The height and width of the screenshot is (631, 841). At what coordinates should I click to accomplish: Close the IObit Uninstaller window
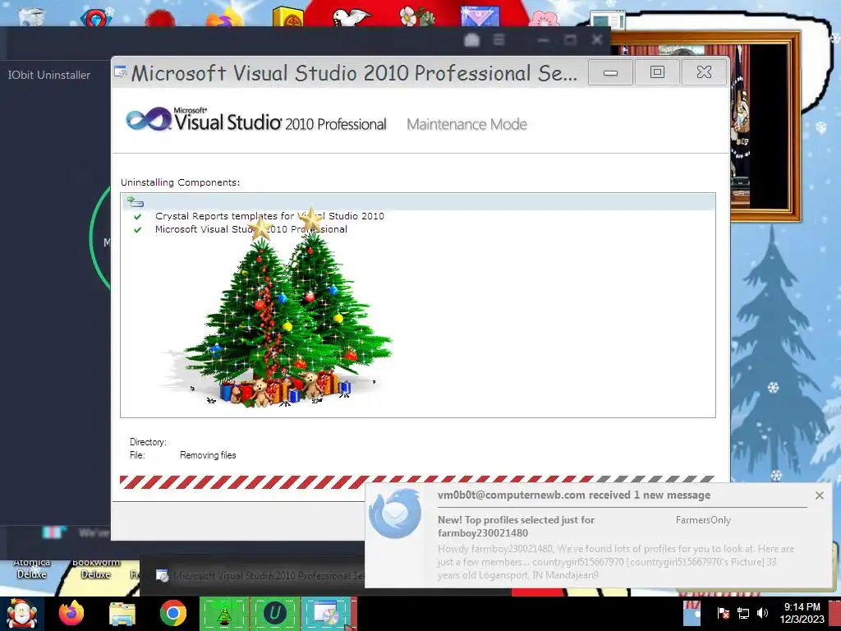pos(597,39)
